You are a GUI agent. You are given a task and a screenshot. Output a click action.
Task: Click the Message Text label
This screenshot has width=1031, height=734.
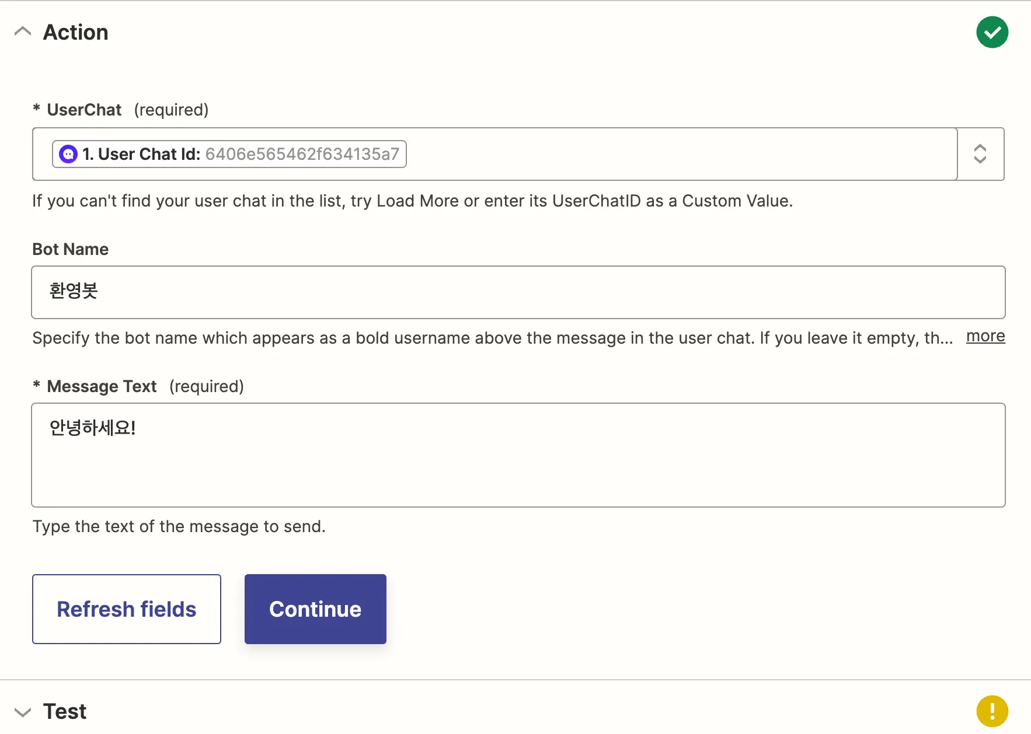pos(102,386)
